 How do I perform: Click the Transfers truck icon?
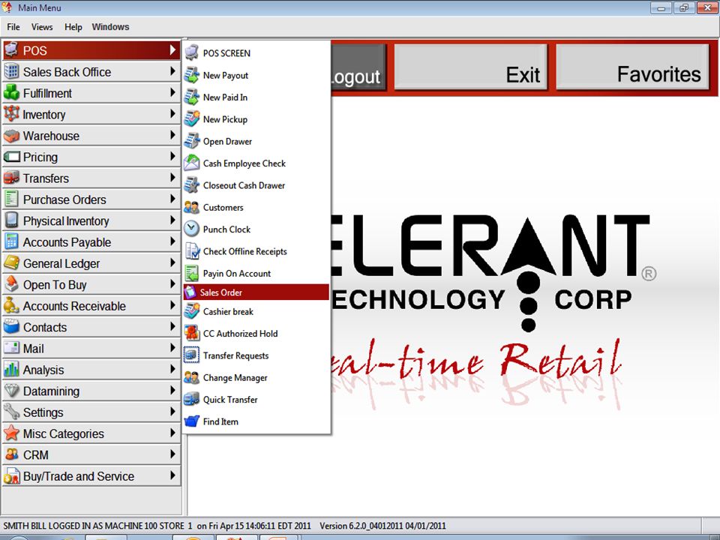[11, 178]
